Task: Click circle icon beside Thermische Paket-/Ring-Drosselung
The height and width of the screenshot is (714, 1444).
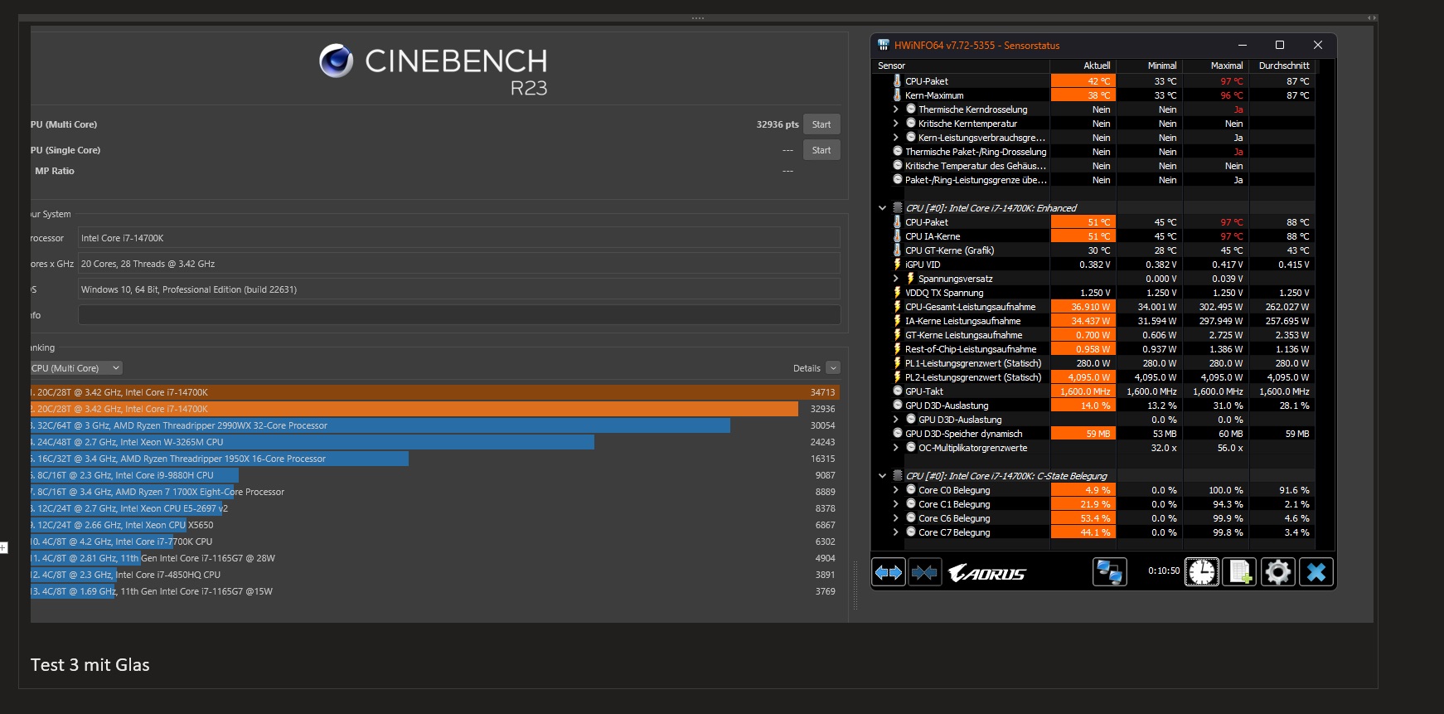Action: pyautogui.click(x=897, y=151)
